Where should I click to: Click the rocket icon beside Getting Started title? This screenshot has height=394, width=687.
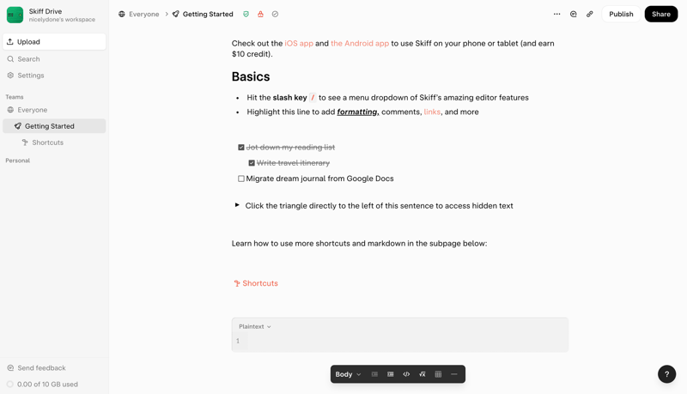[x=176, y=14]
